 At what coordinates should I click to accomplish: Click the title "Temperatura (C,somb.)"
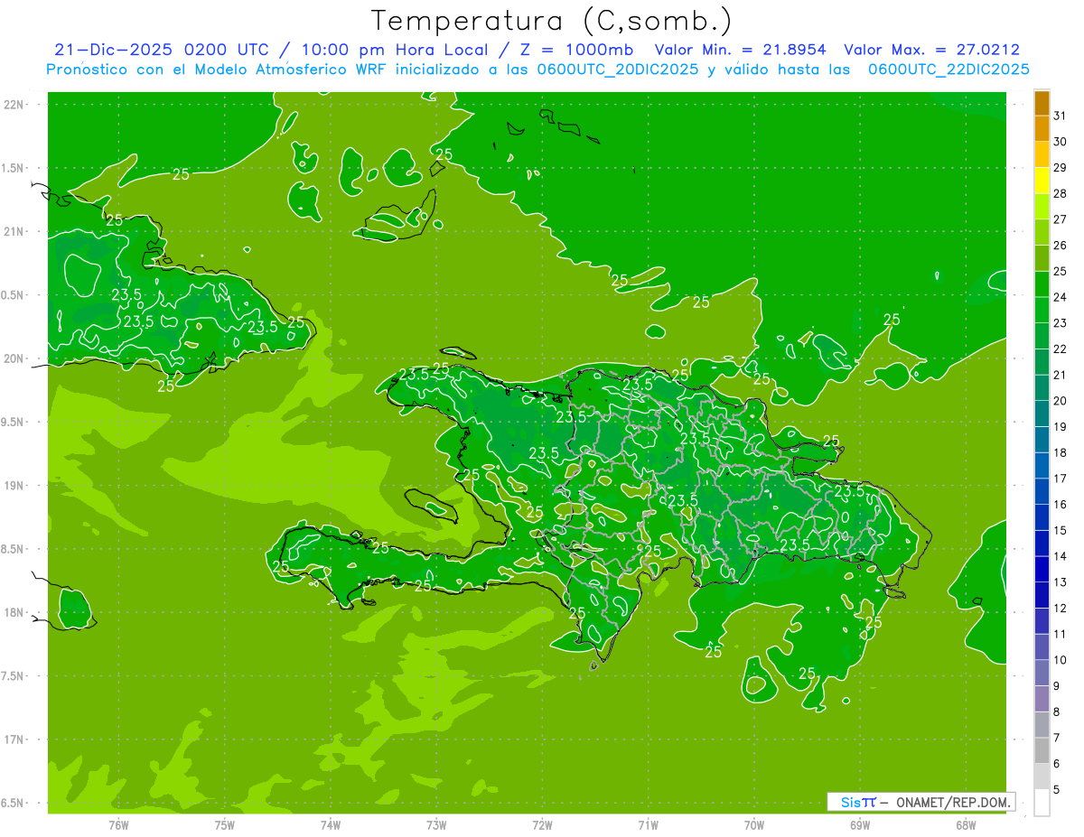(x=551, y=21)
